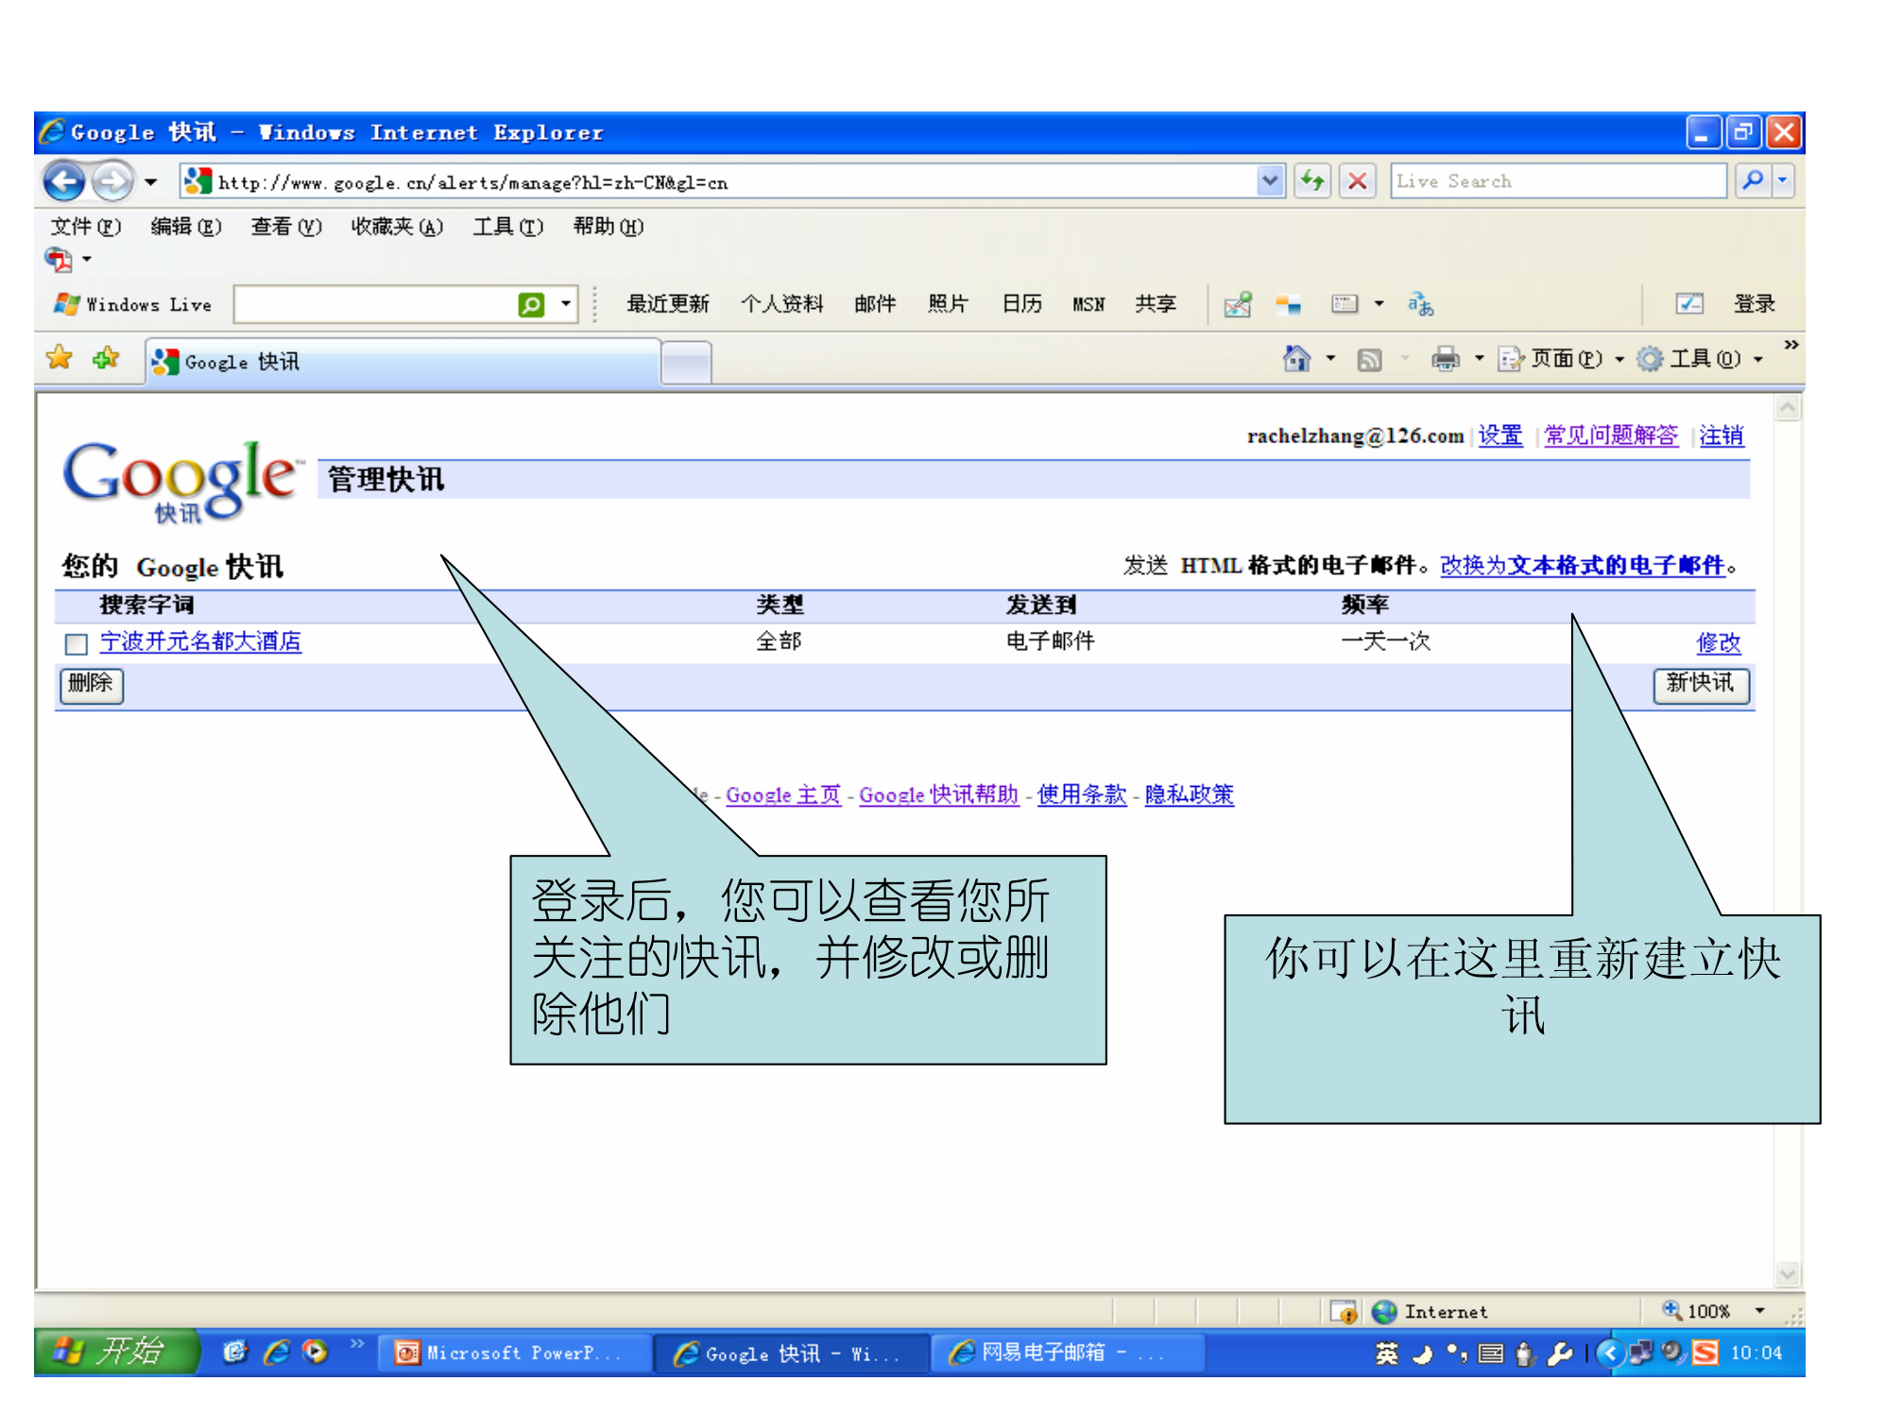The height and width of the screenshot is (1415, 1885).
Task: Open search provider options dropdown
Action: pos(1783,180)
